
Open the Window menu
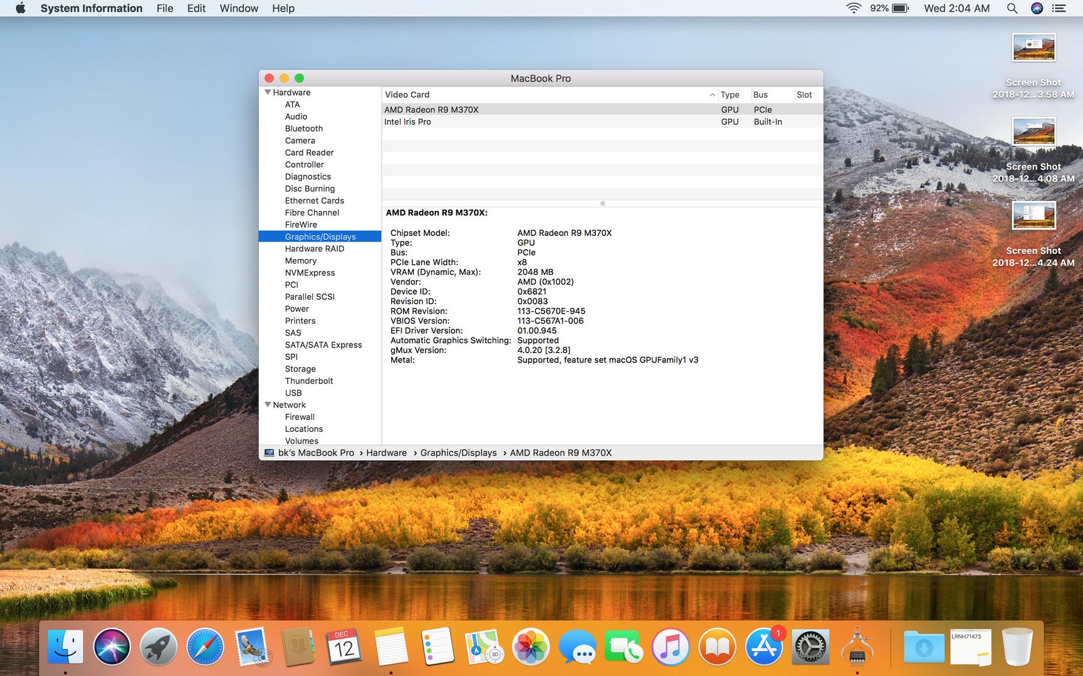point(239,8)
